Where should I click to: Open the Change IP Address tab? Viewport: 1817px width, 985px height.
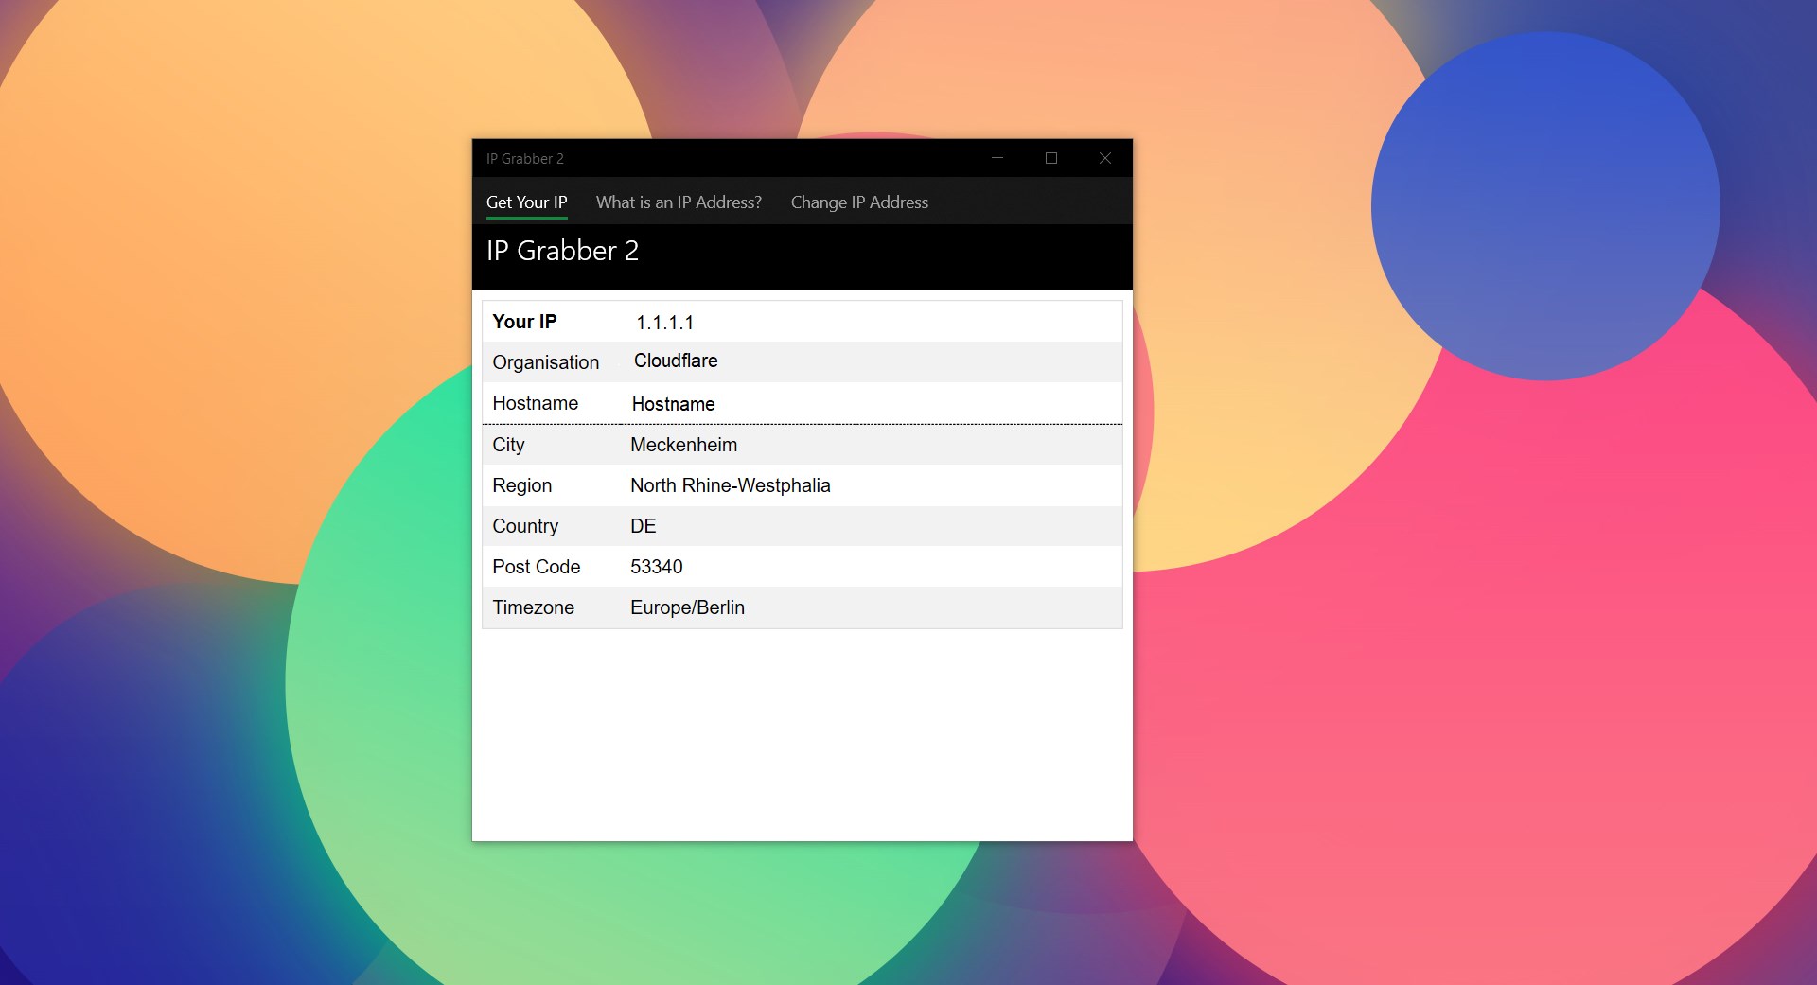(859, 202)
